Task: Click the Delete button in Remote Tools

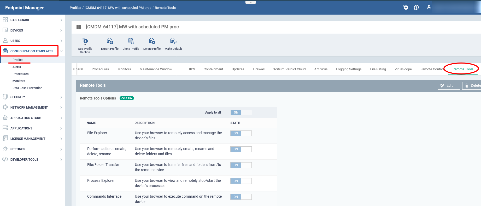Action: [472, 85]
